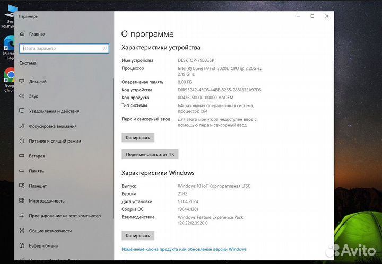Maximize the Параметры window
This screenshot has width=382, height=264.
(x=312, y=16)
